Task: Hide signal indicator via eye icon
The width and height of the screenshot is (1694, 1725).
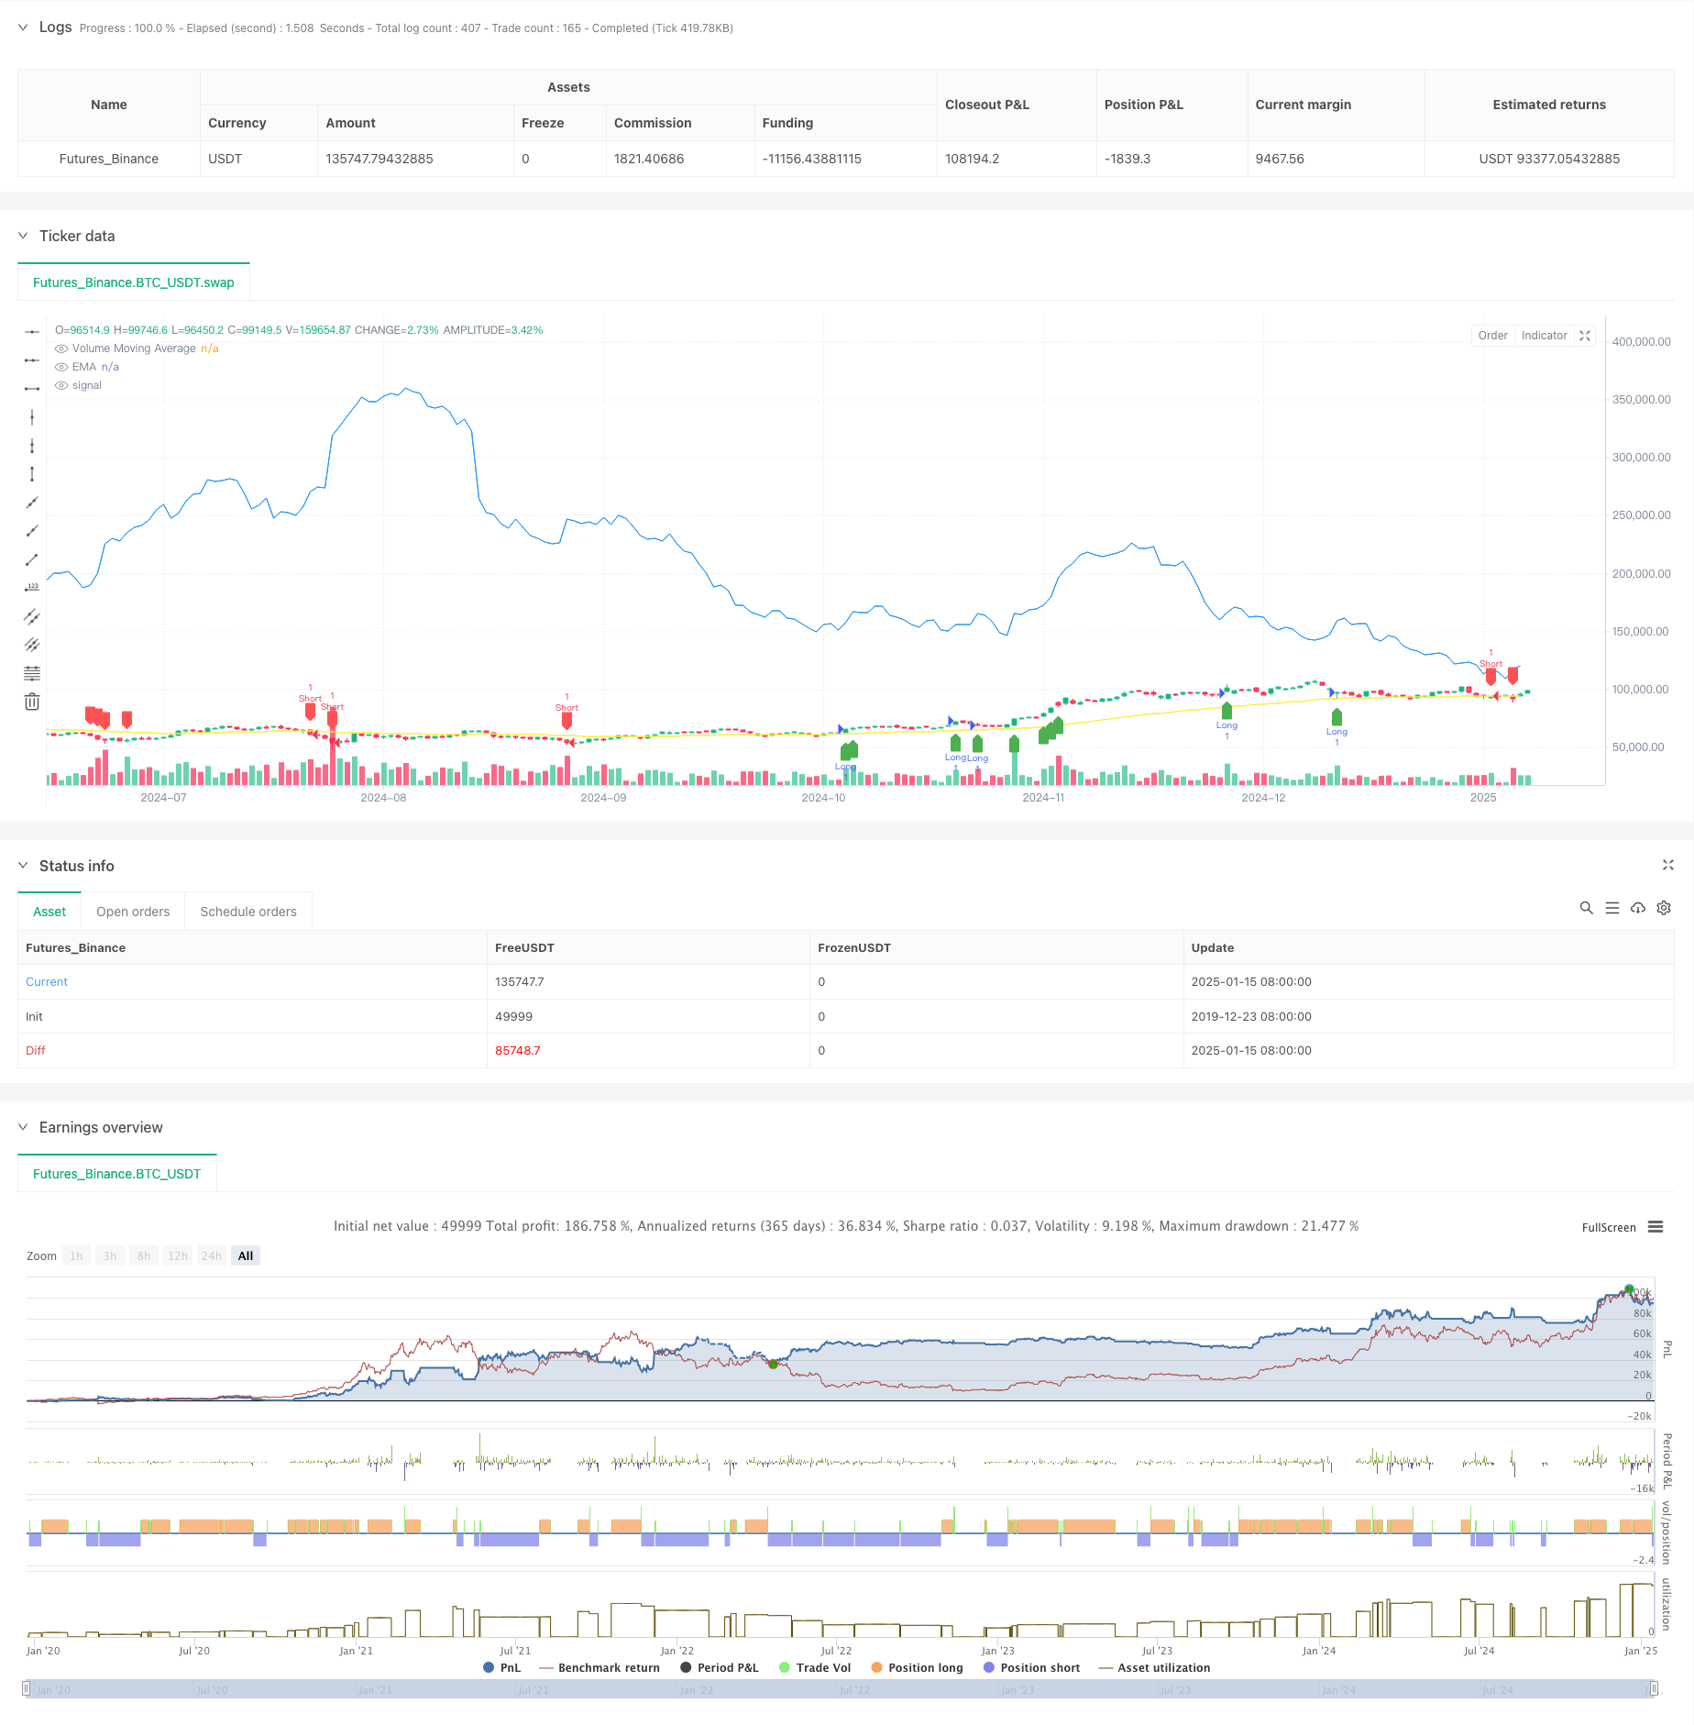Action: (x=61, y=385)
